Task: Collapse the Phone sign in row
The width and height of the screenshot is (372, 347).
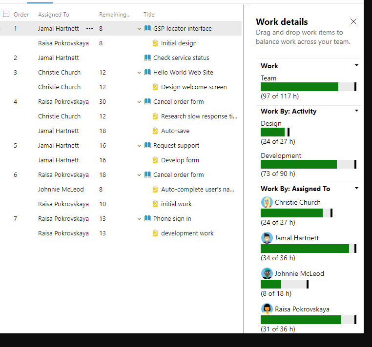Action: [139, 219]
